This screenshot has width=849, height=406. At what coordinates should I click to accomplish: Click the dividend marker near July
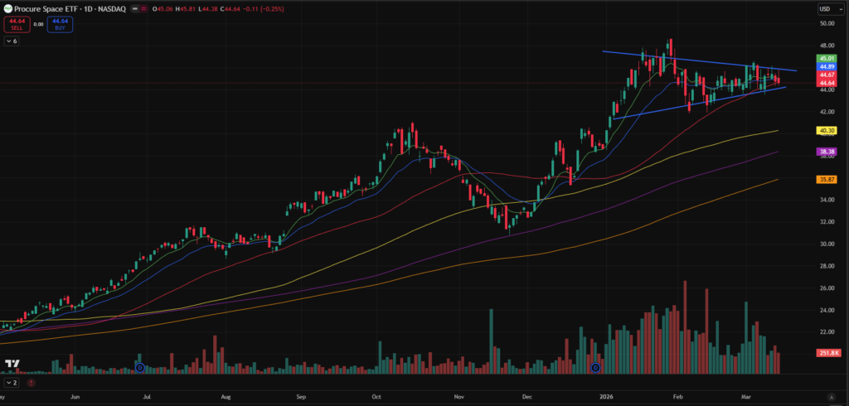tap(140, 367)
